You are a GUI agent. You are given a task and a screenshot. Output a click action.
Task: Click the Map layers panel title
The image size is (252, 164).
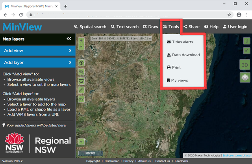pyautogui.click(x=13, y=39)
